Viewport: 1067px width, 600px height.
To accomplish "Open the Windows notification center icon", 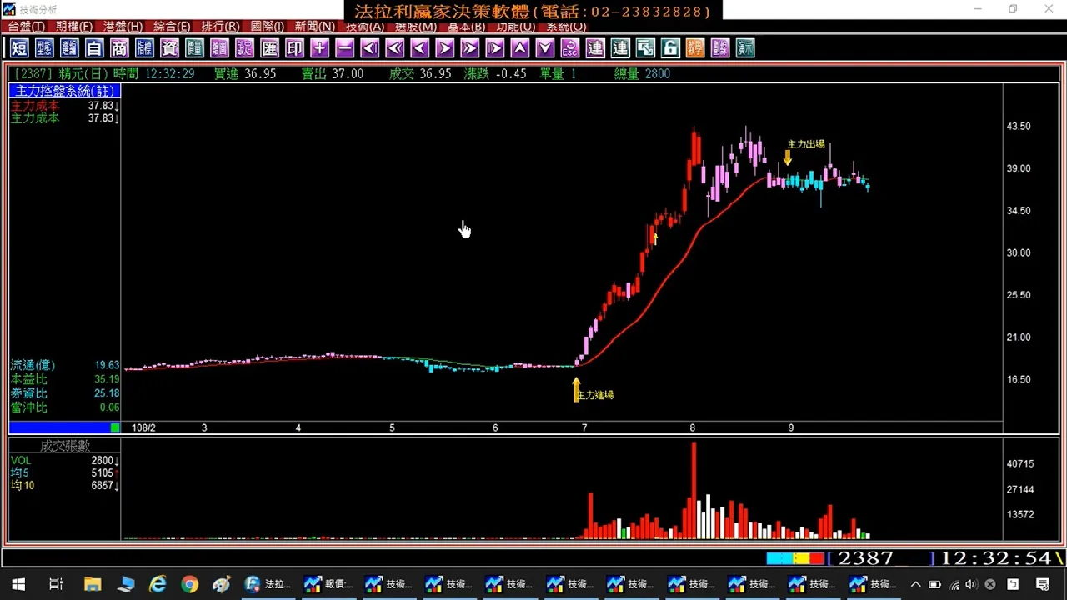I will click(1043, 584).
